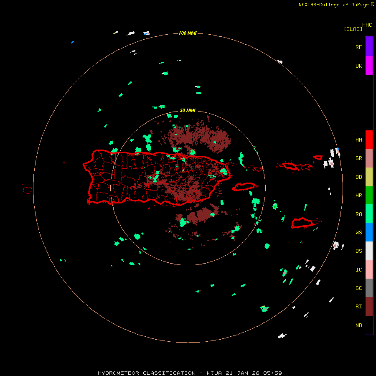The width and height of the screenshot is (376, 376).
Task: Click the DS white legend swatch
Action: click(369, 251)
